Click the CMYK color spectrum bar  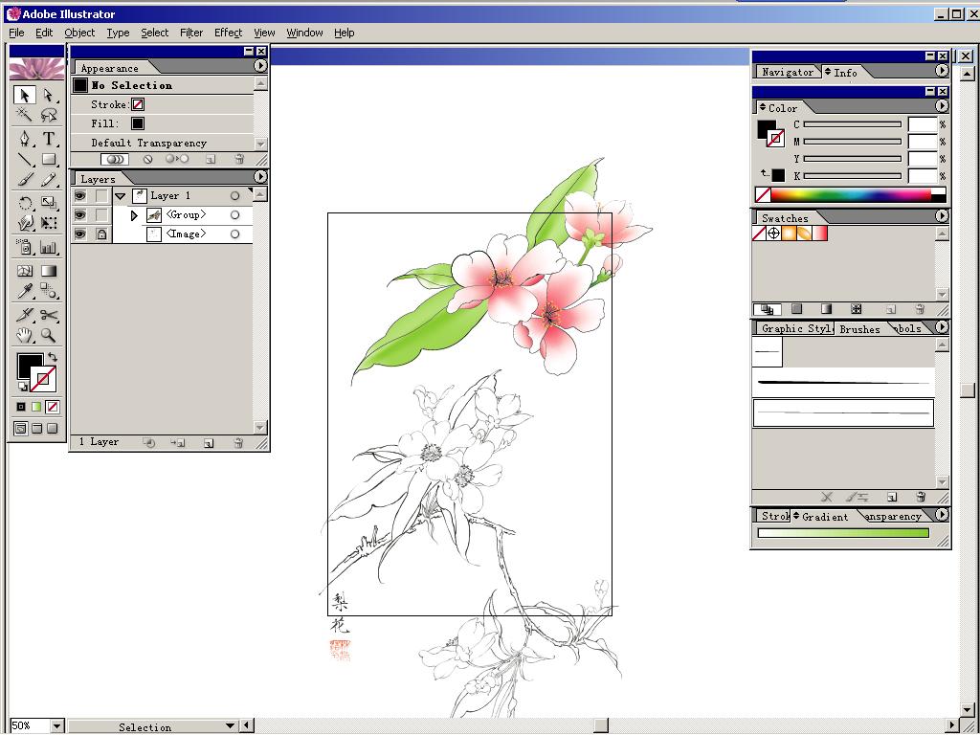(851, 195)
